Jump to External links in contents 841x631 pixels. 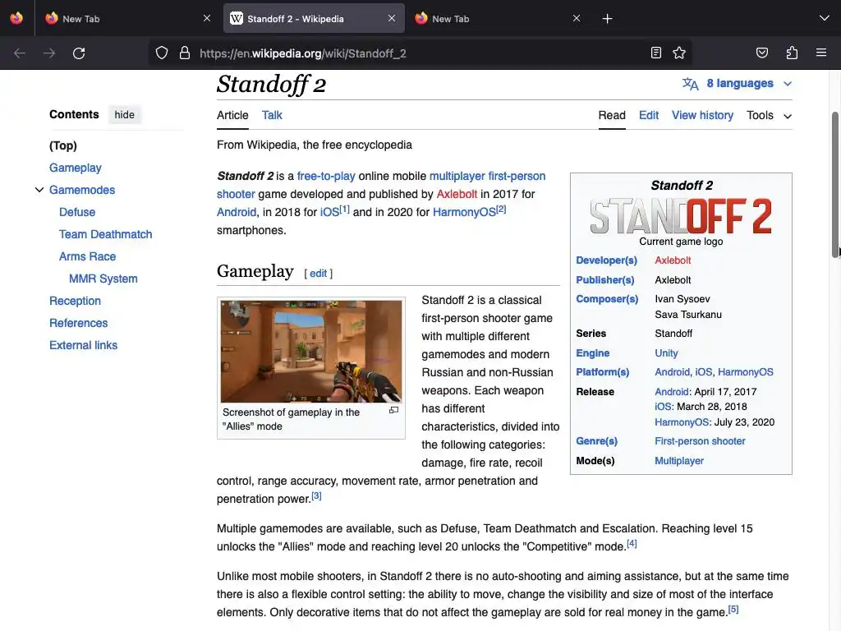(83, 346)
